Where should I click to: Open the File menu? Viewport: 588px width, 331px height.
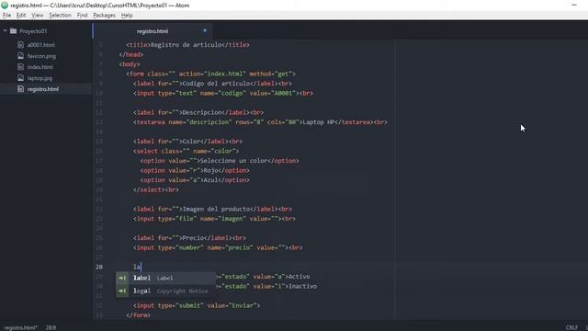point(6,16)
